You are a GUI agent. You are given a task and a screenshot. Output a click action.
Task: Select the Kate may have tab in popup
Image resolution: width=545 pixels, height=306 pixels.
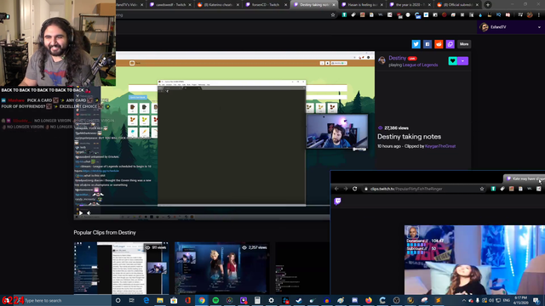pos(525,178)
